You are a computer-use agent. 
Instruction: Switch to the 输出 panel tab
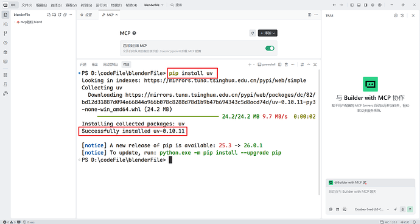tap(94, 65)
